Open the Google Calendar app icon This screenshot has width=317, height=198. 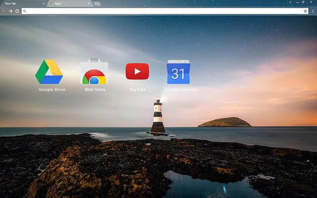click(178, 72)
